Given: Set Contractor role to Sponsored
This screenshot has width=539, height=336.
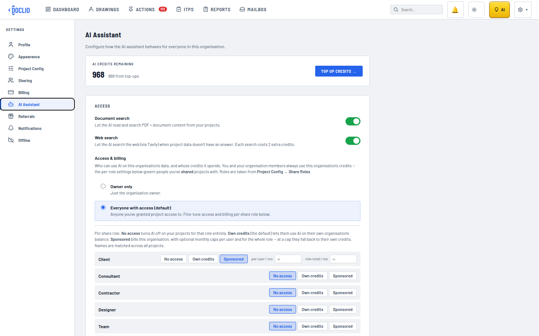Looking at the screenshot, I should tap(343, 293).
